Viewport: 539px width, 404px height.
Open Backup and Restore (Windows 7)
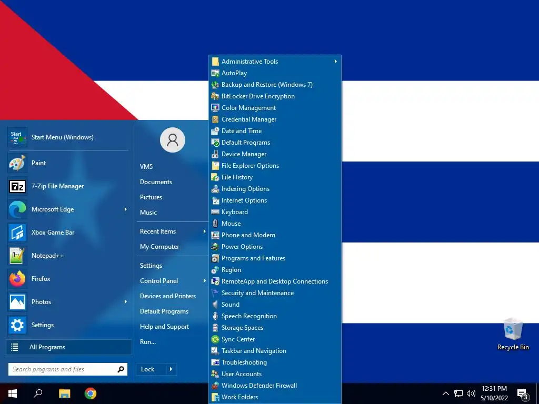[275, 85]
